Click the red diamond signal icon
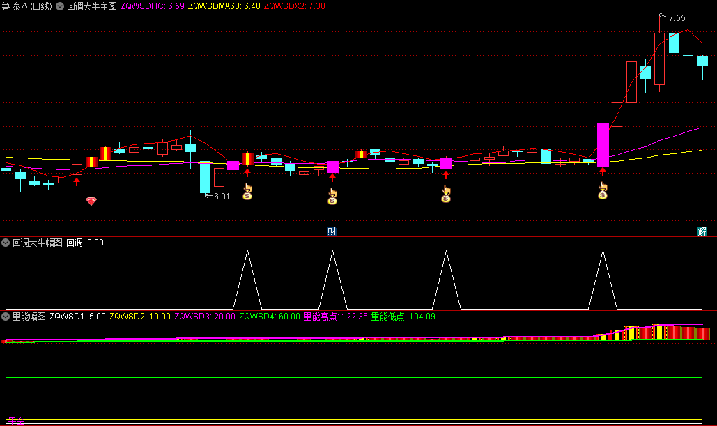The image size is (717, 426). point(91,201)
